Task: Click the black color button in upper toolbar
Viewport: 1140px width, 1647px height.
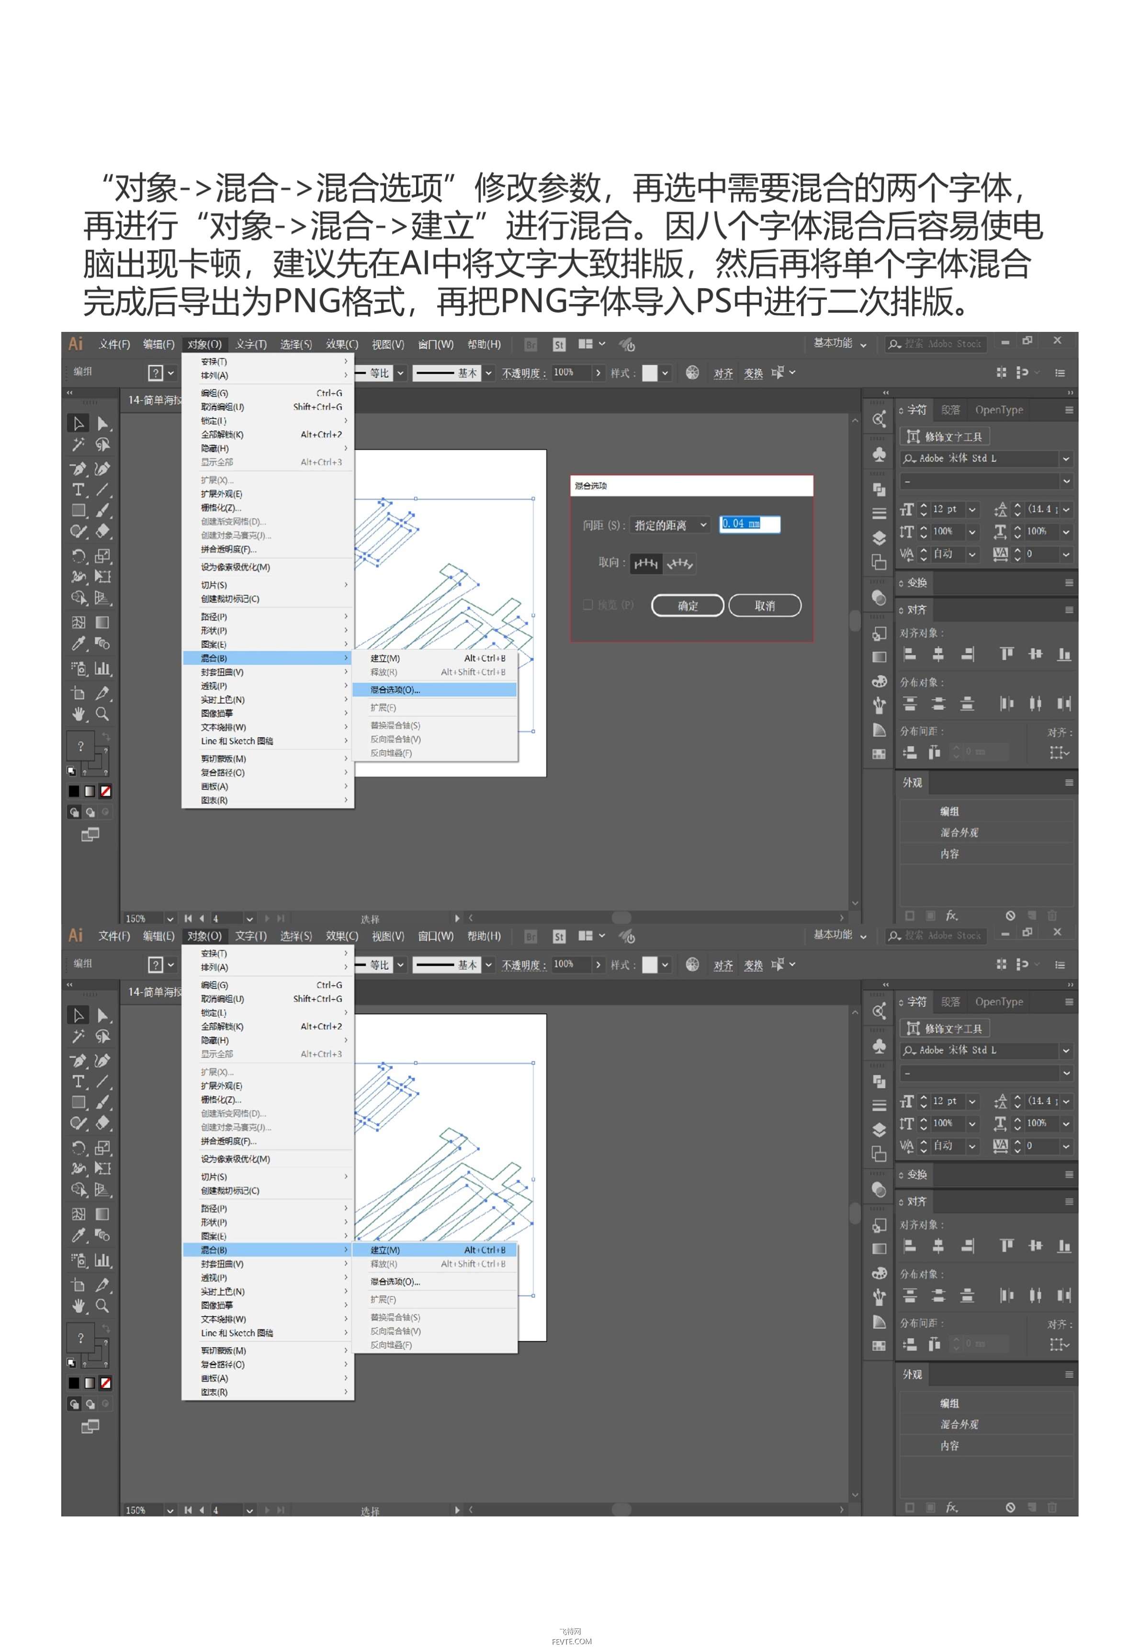Action: pyautogui.click(x=74, y=791)
